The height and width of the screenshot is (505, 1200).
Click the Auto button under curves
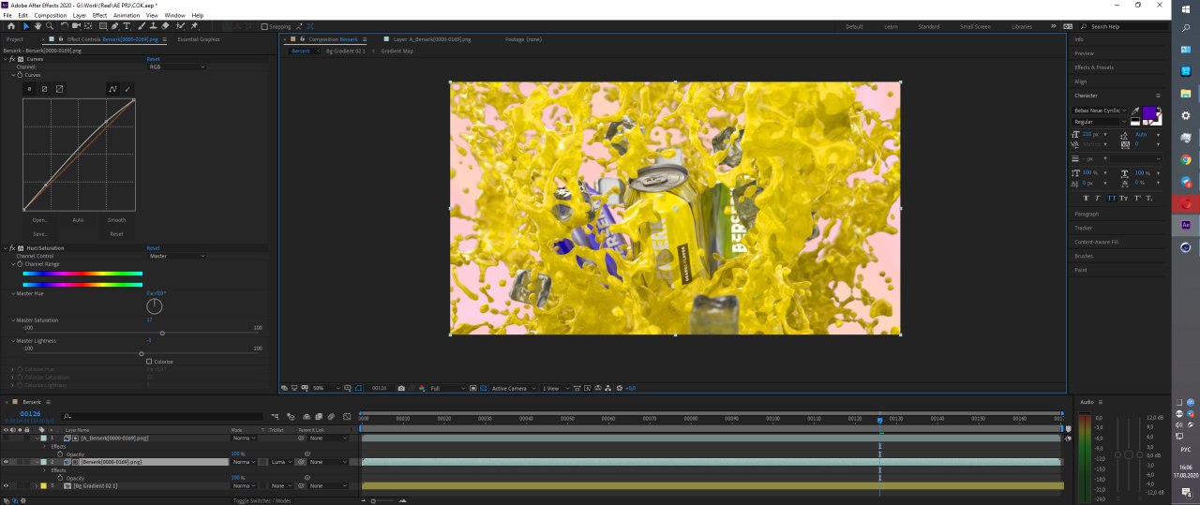78,220
